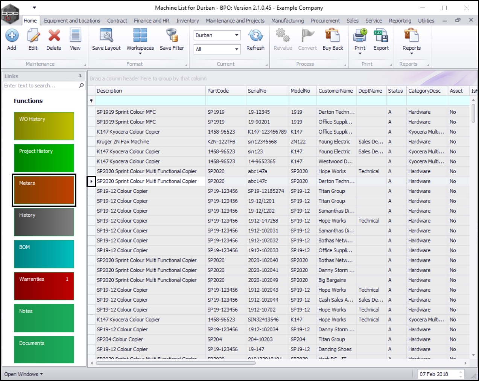Open the Procurement ribbon tab
This screenshot has width=479, height=381.
point(325,21)
